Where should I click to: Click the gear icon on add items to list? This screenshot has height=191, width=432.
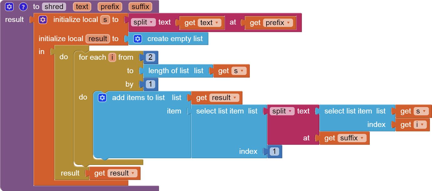point(102,97)
